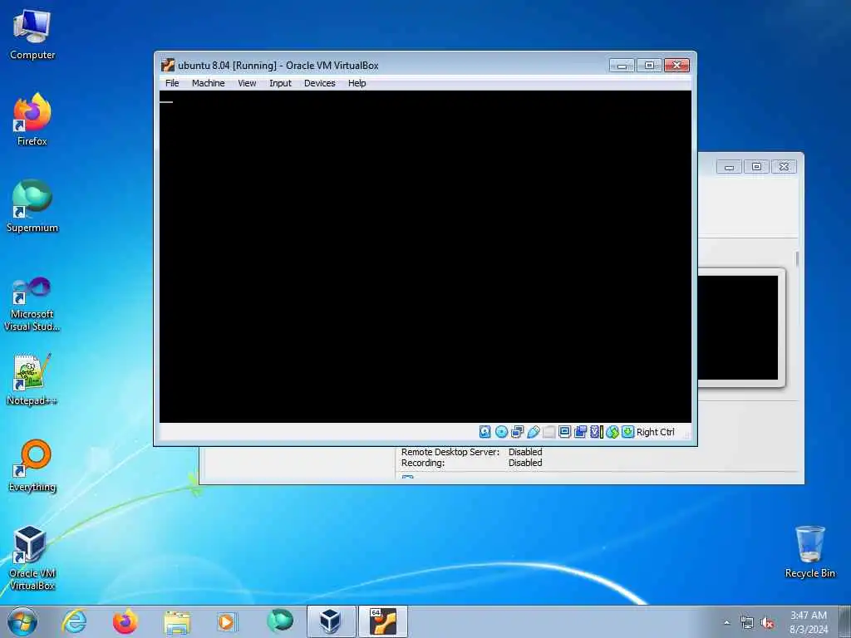This screenshot has width=851, height=638.
Task: Click the Right Ctrl host key label
Action: click(655, 432)
